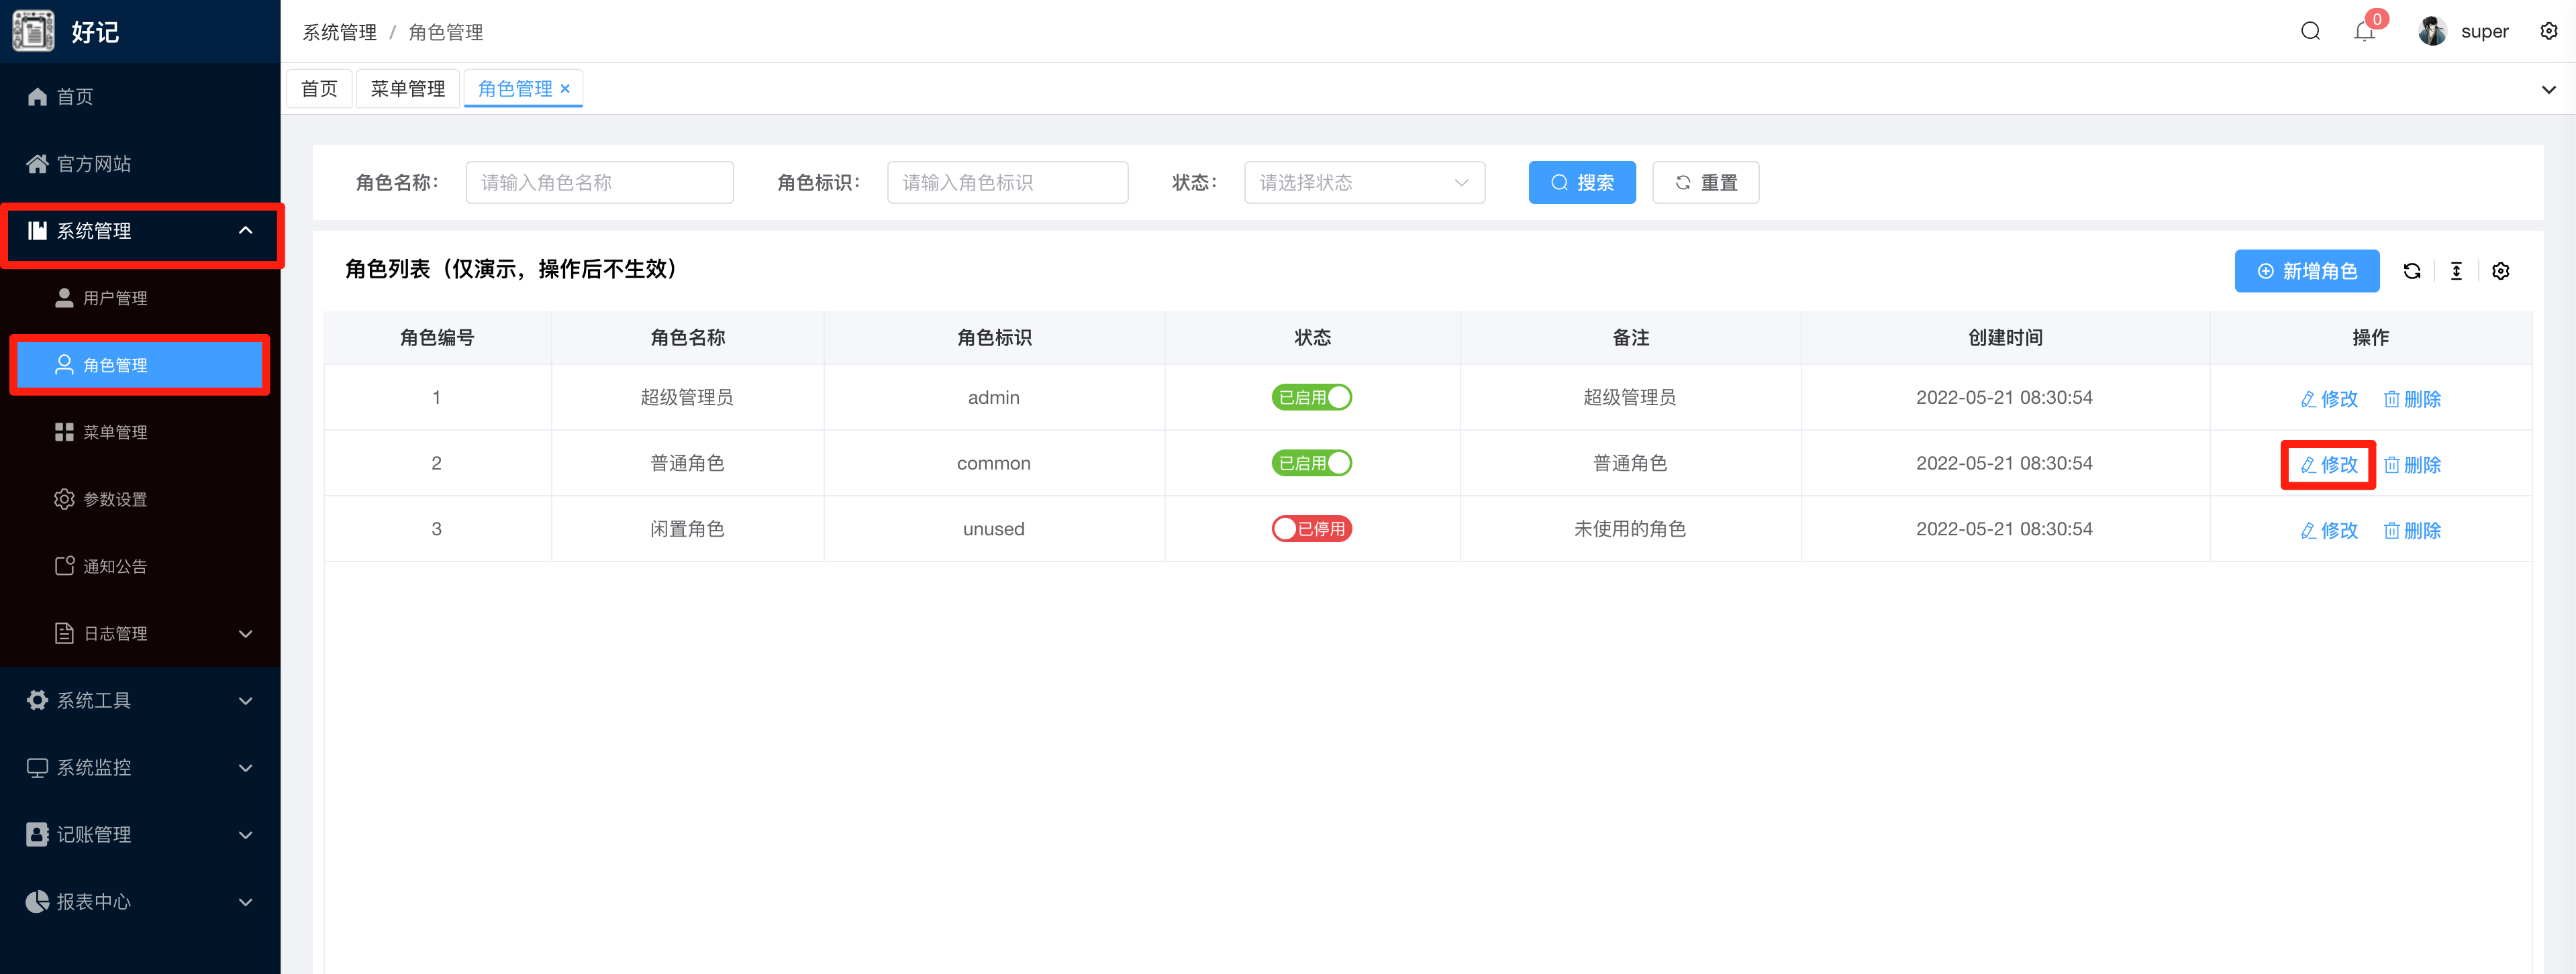This screenshot has height=974, width=2576.
Task: Click the 新增角色 button
Action: (2306, 271)
